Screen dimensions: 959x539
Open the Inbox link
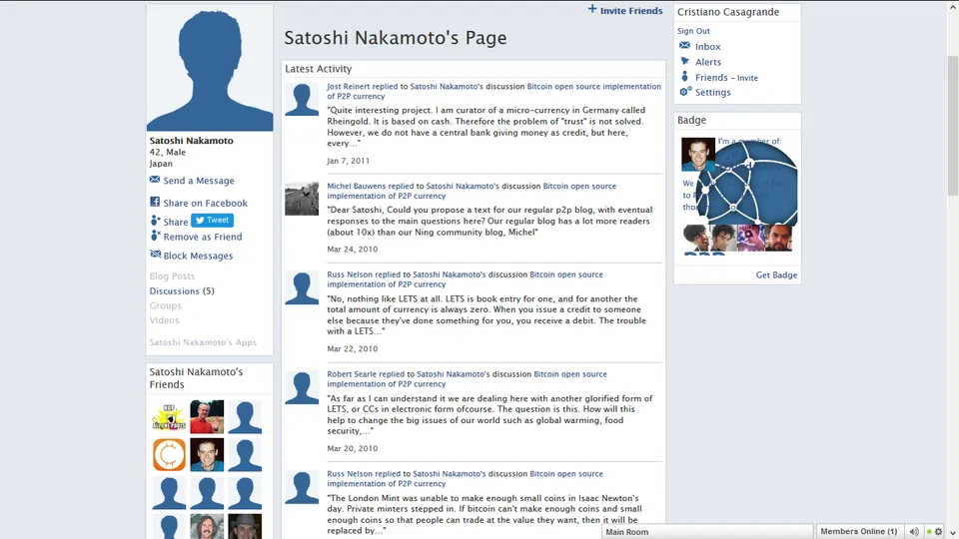click(x=707, y=47)
